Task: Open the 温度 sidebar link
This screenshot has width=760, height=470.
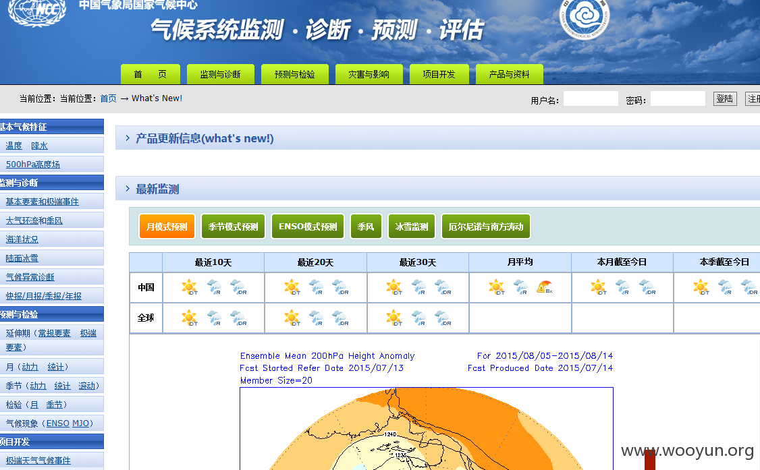Action: [14, 146]
